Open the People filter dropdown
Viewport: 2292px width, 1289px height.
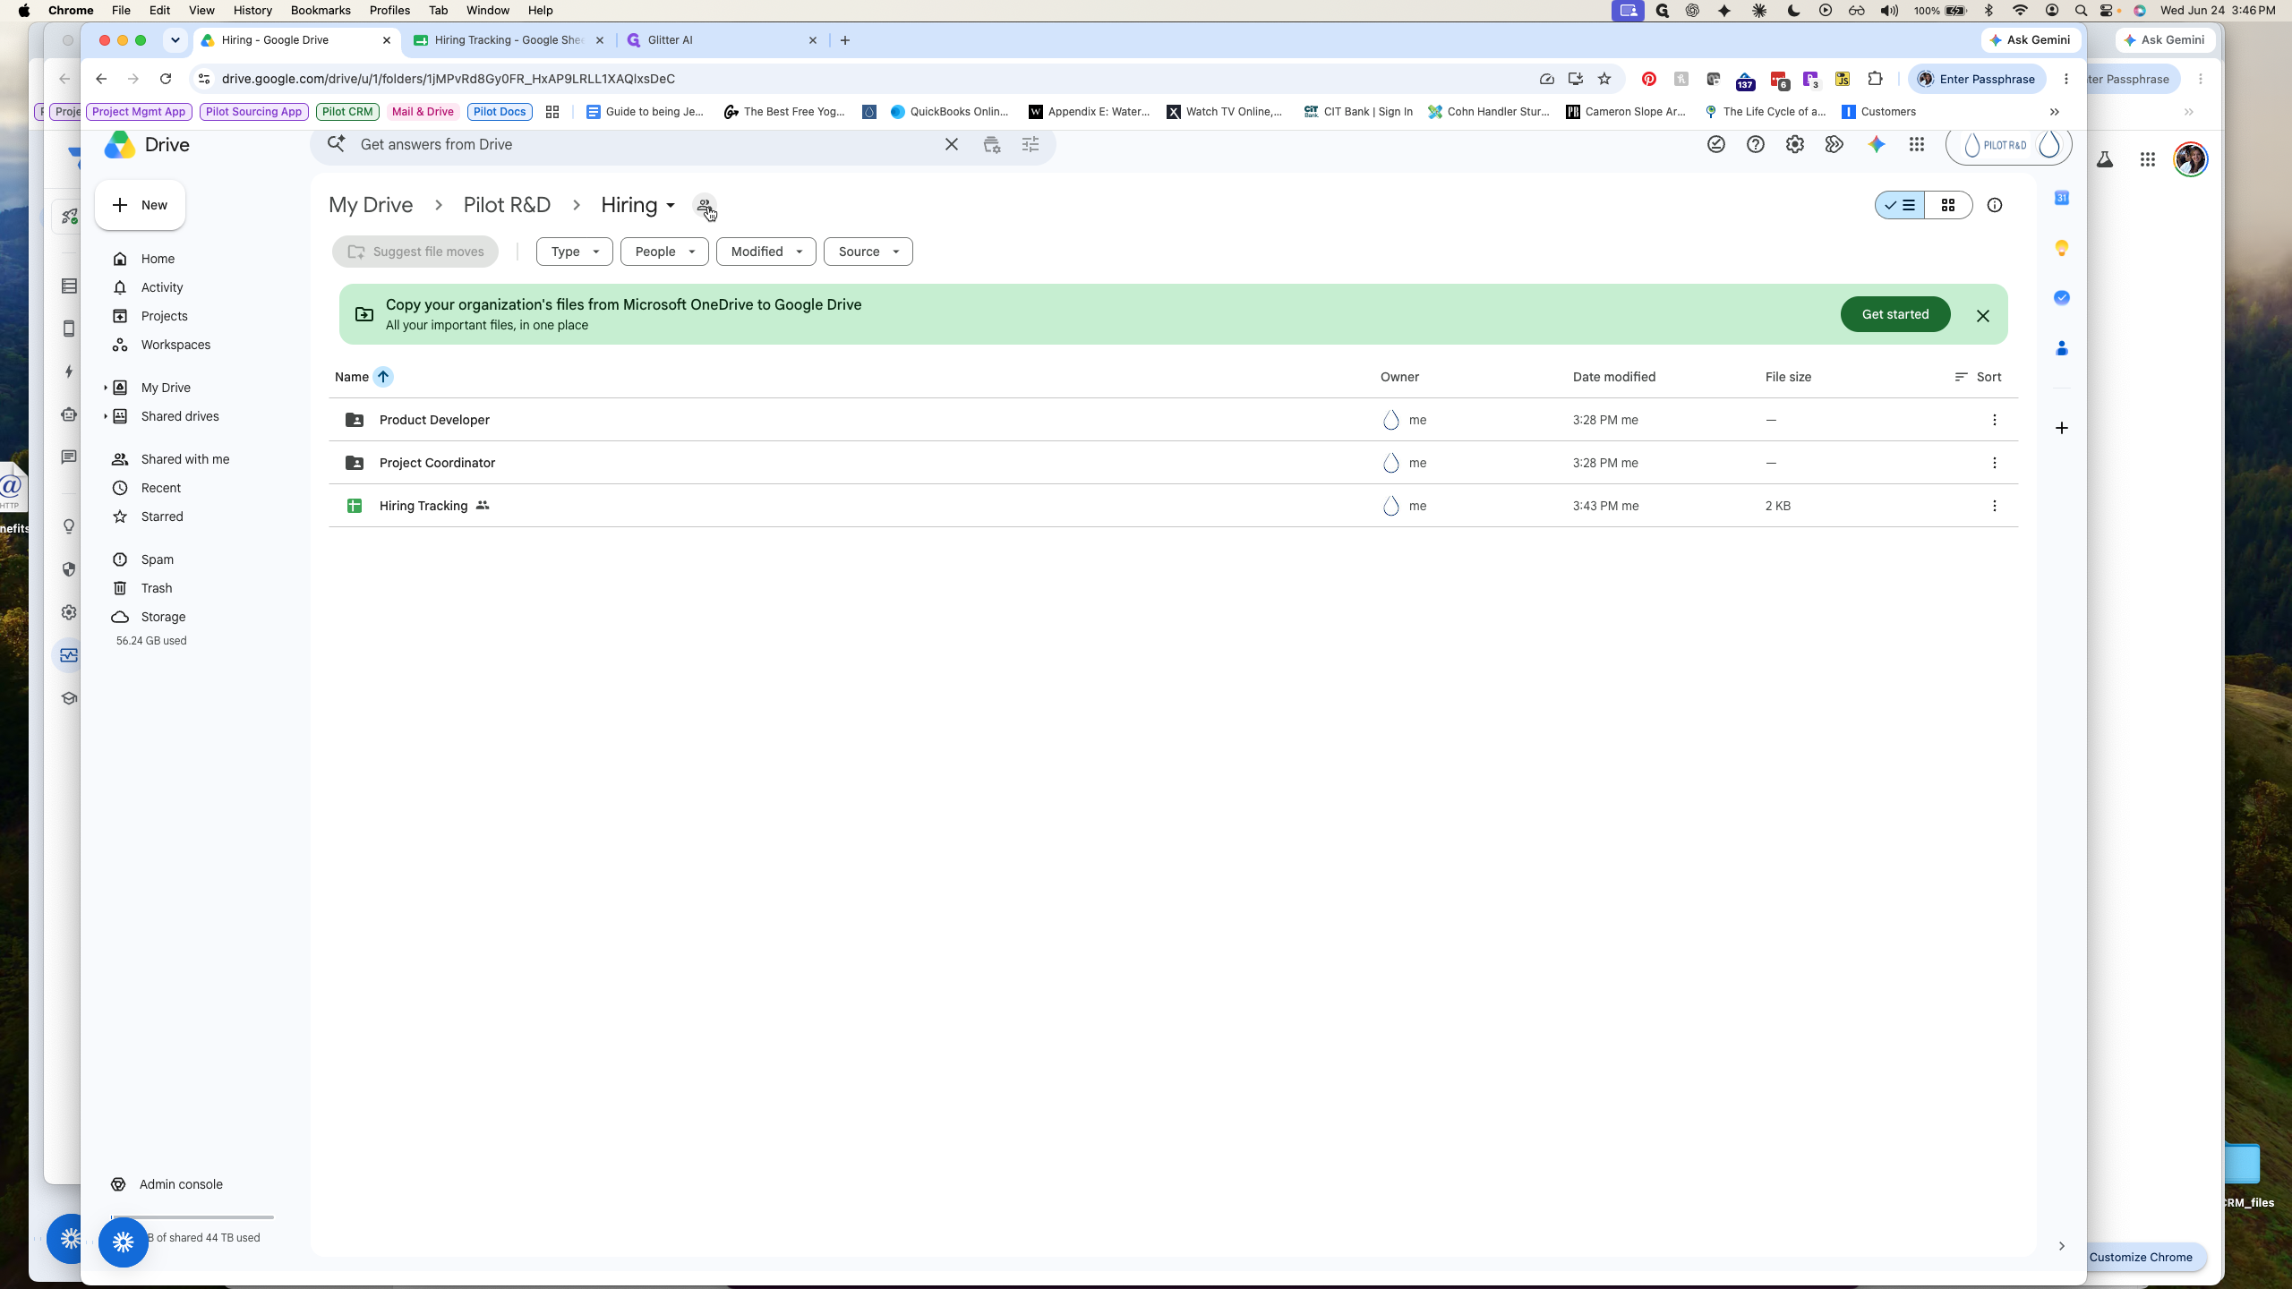click(664, 252)
